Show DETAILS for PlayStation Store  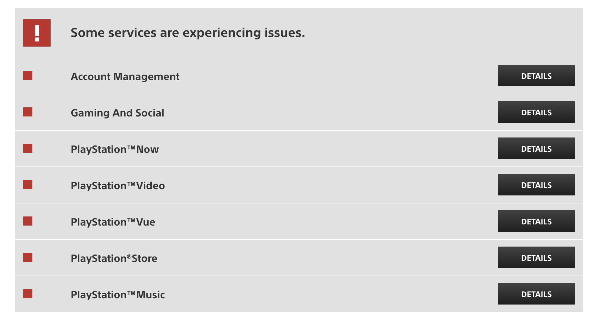click(x=536, y=257)
